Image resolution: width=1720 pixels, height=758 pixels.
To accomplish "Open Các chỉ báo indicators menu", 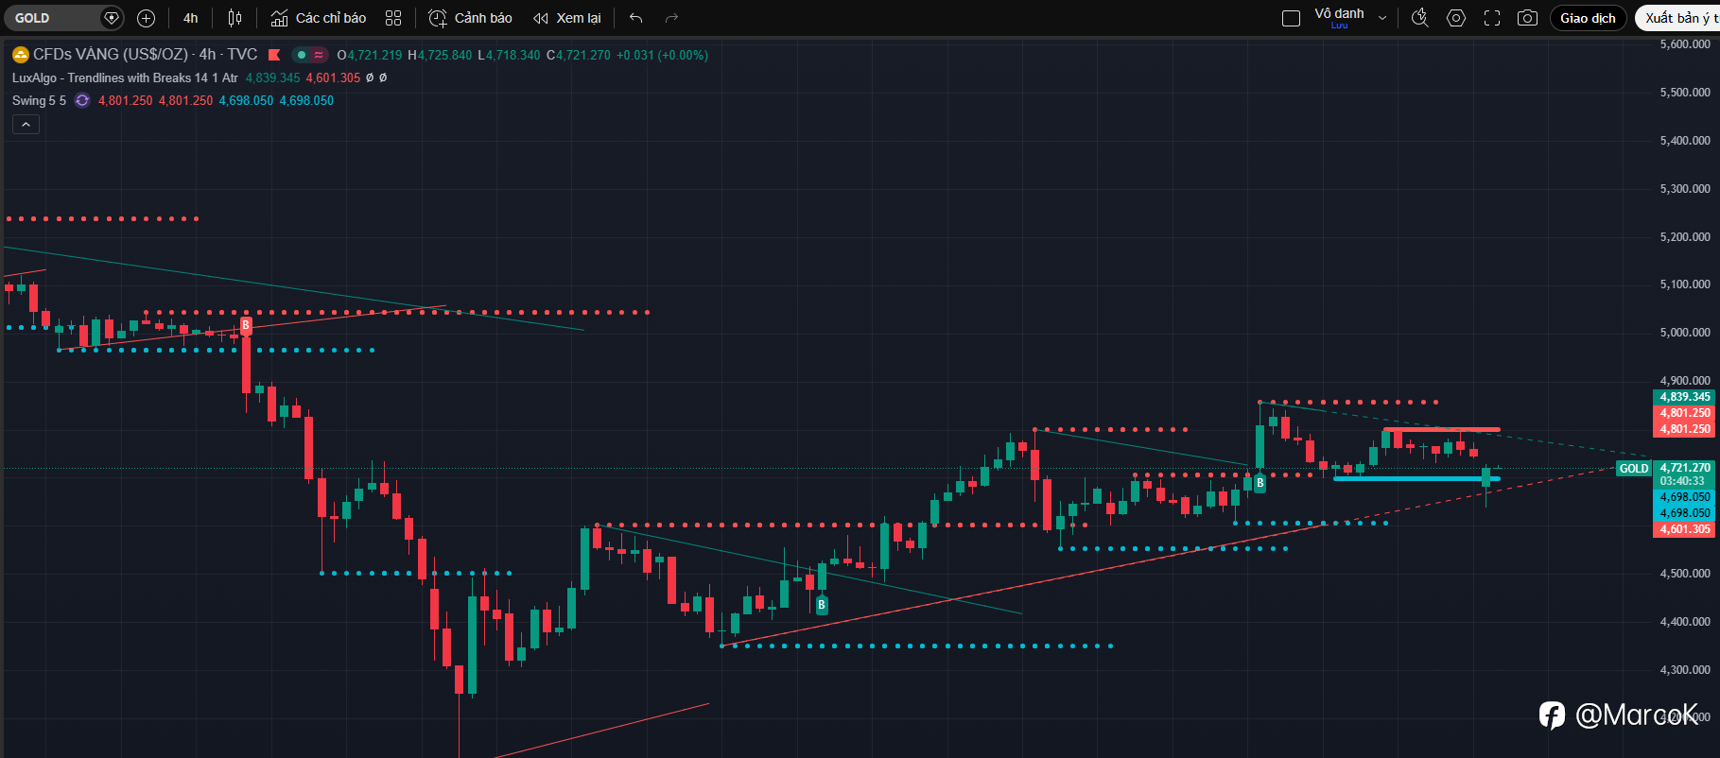I will [x=319, y=18].
